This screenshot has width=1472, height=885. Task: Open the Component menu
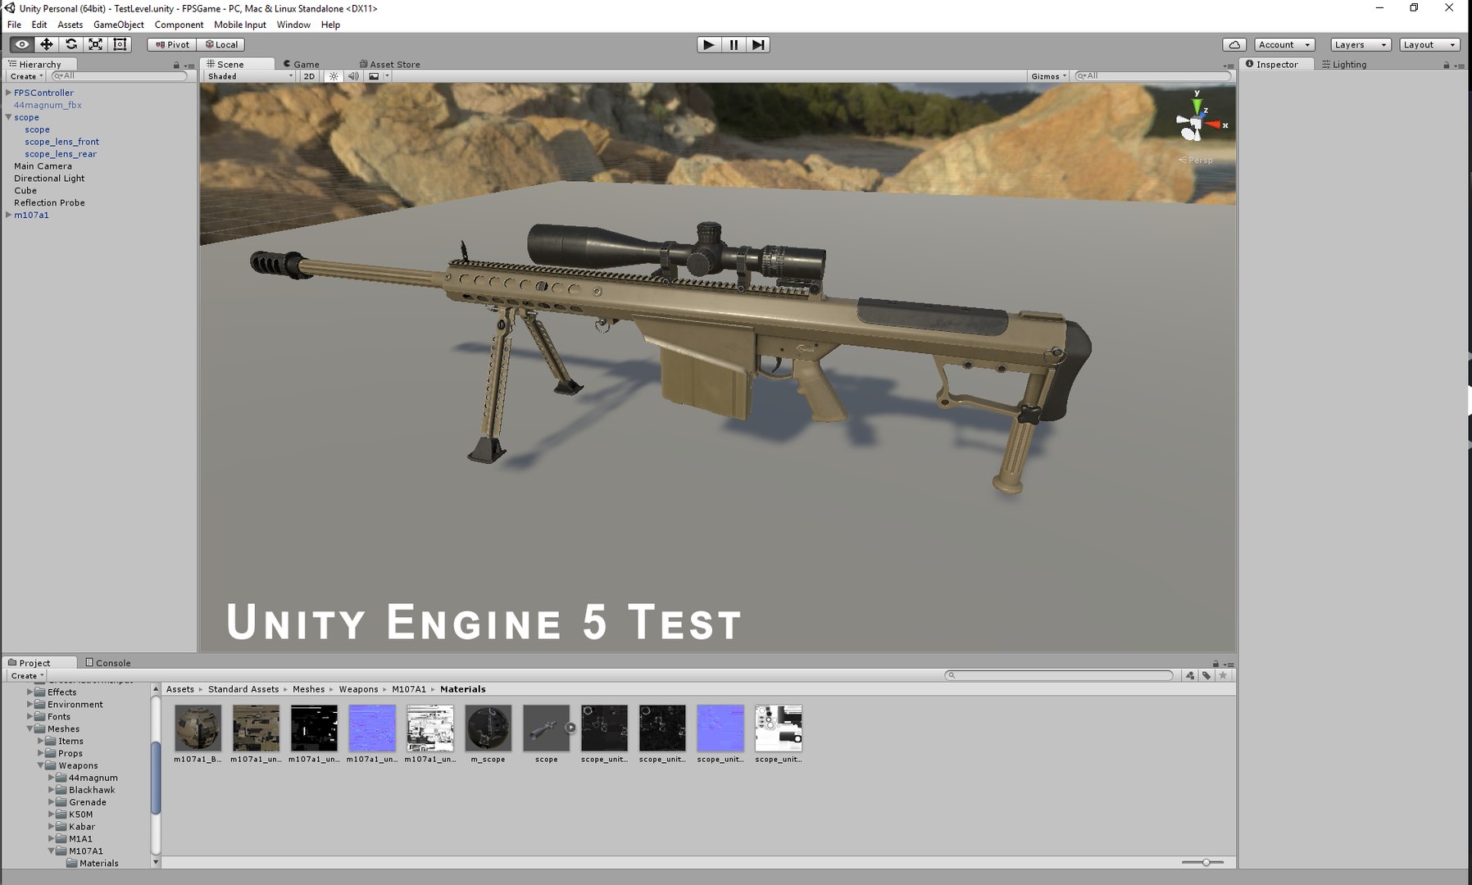point(179,25)
